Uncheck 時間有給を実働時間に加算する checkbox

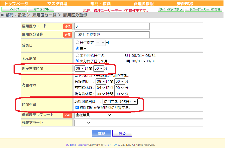click(77, 107)
